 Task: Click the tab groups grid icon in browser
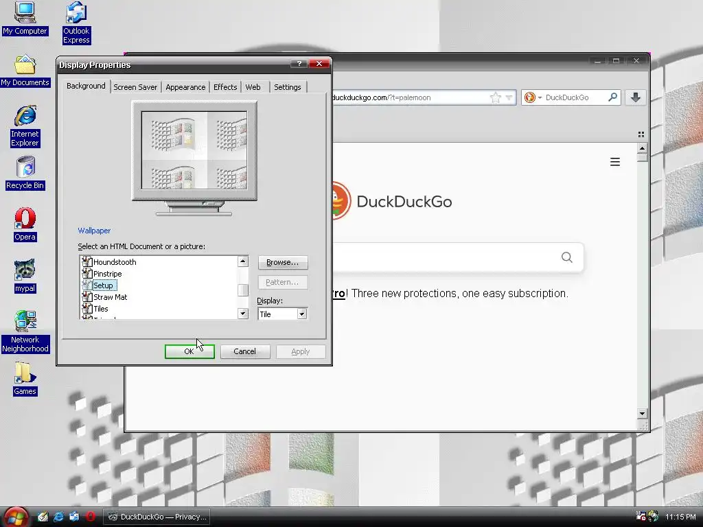tap(641, 134)
